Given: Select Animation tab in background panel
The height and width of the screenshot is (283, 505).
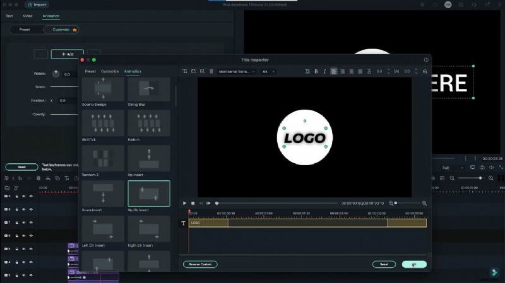Looking at the screenshot, I should click(x=51, y=16).
